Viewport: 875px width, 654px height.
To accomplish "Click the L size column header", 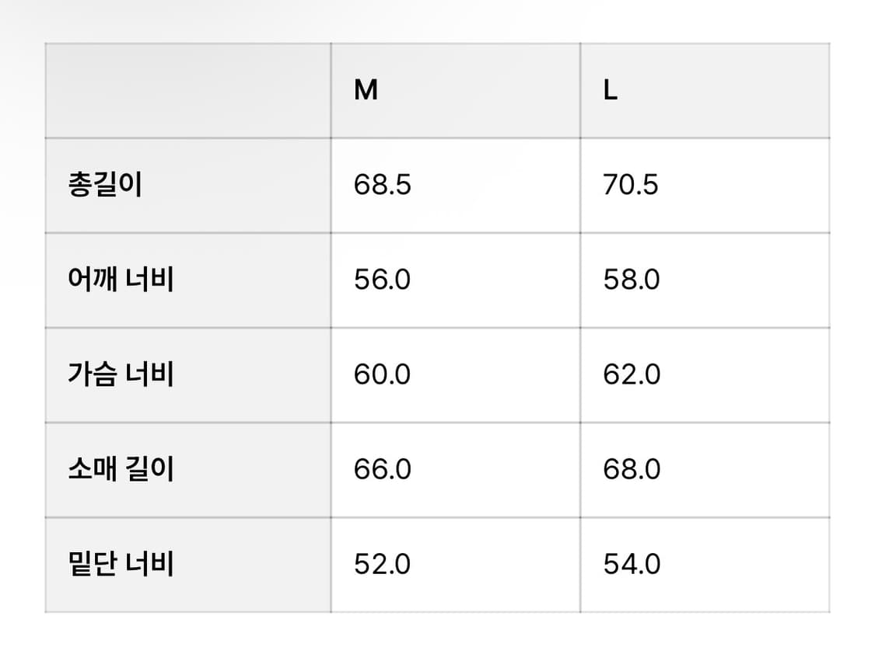I will [611, 91].
